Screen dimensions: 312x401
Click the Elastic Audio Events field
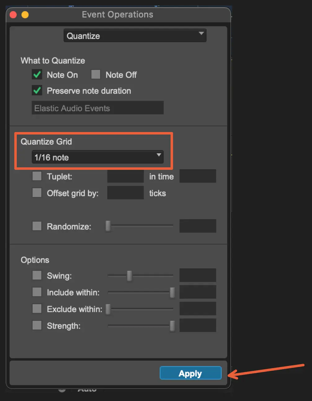click(x=98, y=108)
